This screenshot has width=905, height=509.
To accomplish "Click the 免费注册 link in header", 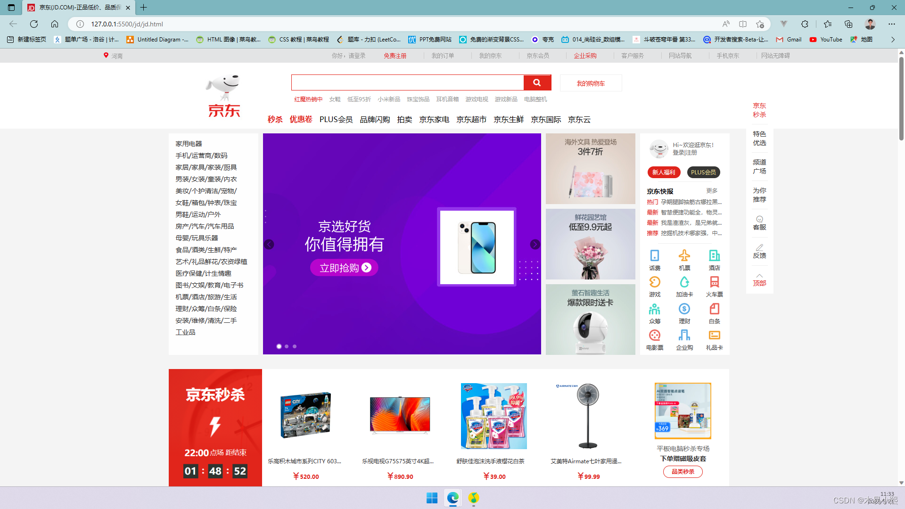I will click(395, 55).
